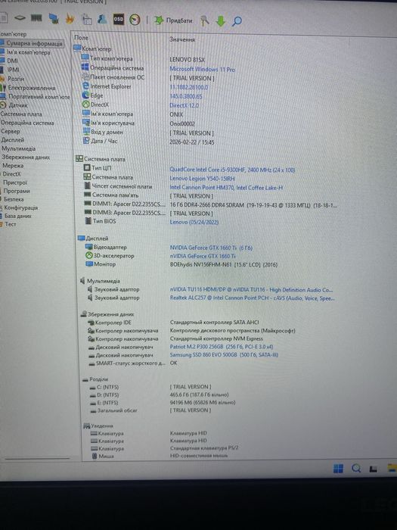Select Мультимедіа in the left tree
Viewport: 397px width, 530px height.
19,148
